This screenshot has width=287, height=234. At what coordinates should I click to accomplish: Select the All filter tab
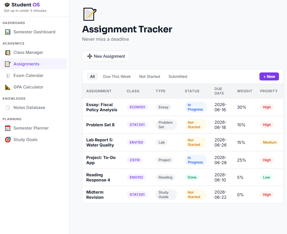click(x=92, y=77)
